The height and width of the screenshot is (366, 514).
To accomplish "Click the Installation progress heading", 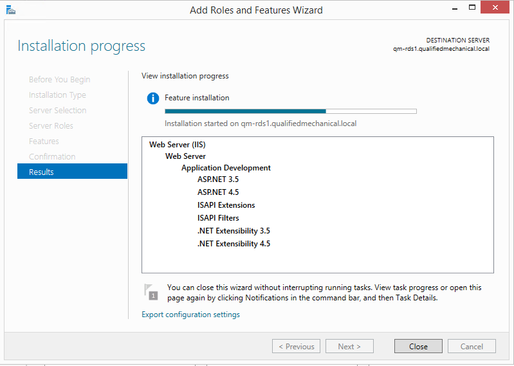I will point(81,46).
